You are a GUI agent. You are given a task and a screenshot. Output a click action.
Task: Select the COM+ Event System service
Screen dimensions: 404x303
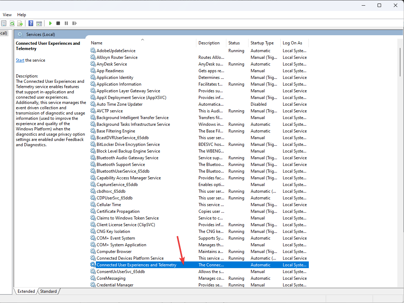(199, 238)
